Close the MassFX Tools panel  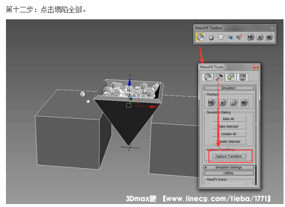click(256, 67)
